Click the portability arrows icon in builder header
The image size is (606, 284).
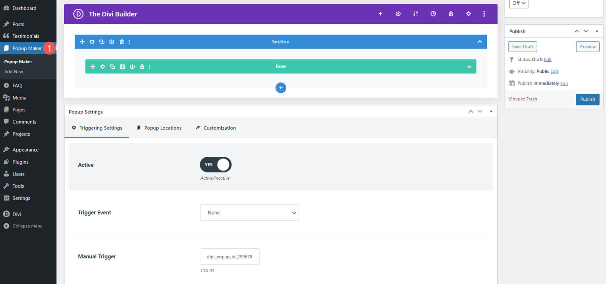pyautogui.click(x=415, y=14)
